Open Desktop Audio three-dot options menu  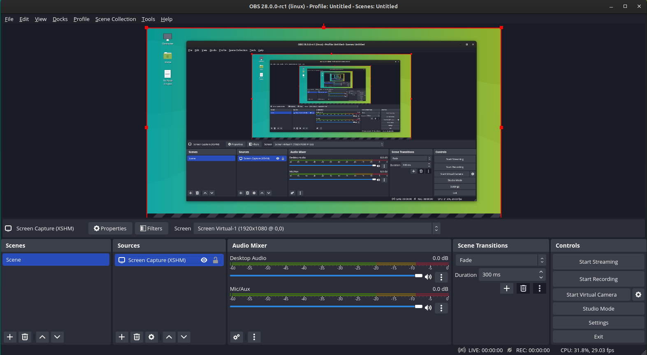coord(441,277)
